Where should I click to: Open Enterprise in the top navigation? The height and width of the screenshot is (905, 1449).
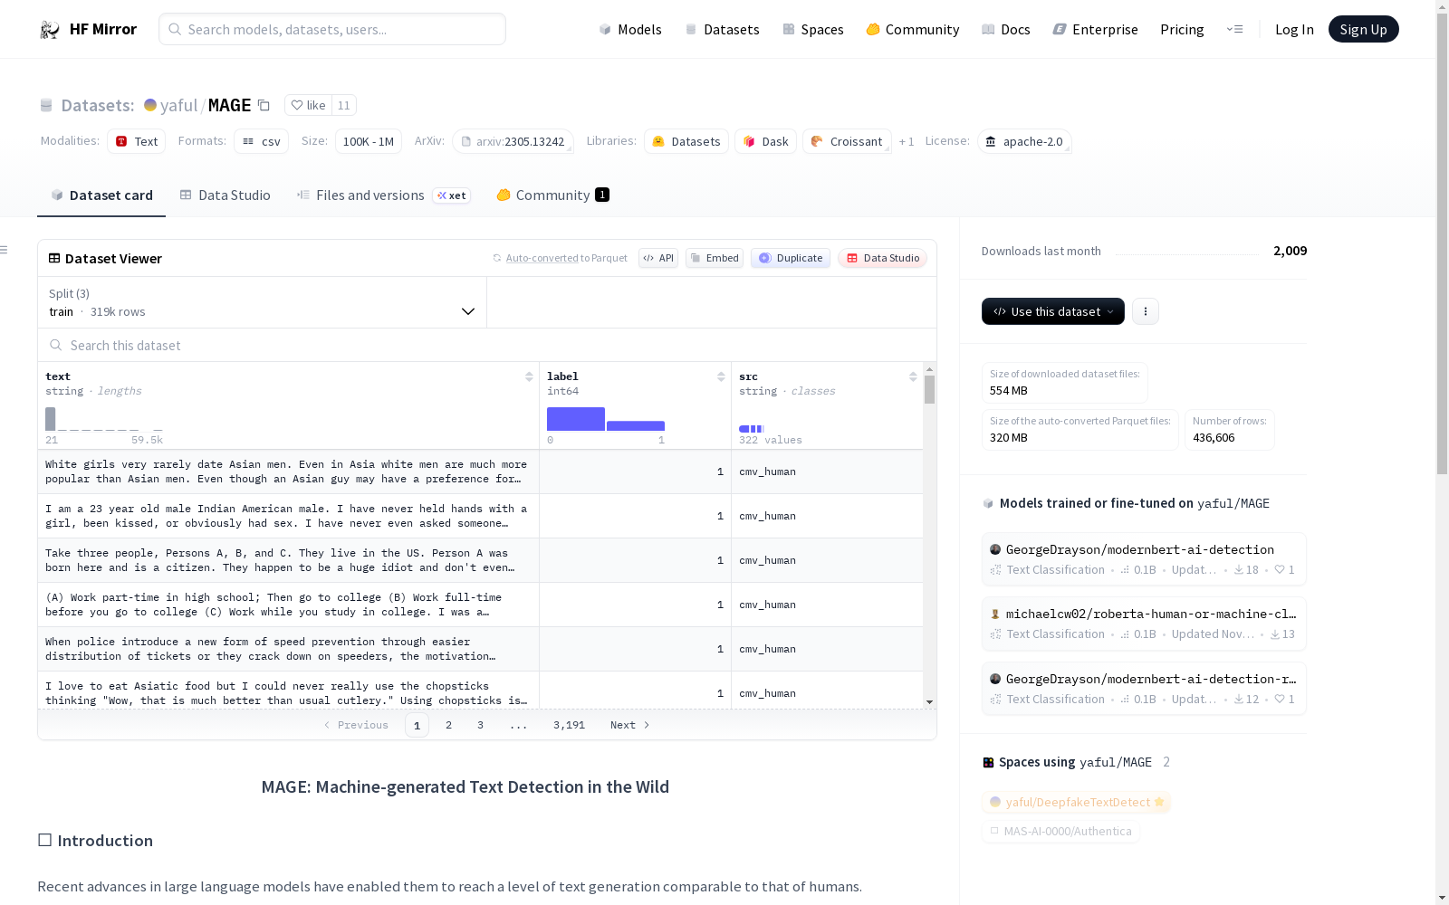tap(1096, 30)
